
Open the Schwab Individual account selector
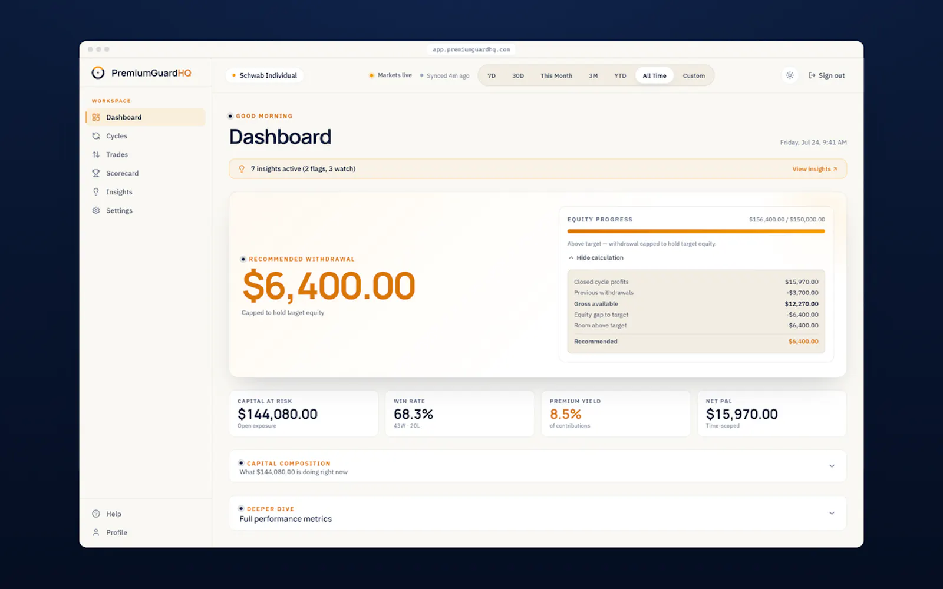[x=265, y=75]
